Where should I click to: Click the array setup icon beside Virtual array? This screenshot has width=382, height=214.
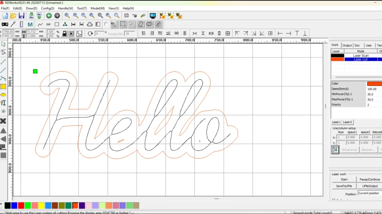[x=335, y=150]
